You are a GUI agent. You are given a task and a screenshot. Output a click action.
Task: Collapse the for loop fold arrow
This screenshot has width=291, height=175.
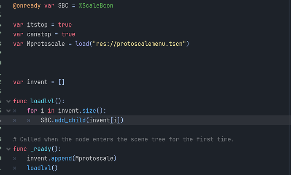[8, 111]
